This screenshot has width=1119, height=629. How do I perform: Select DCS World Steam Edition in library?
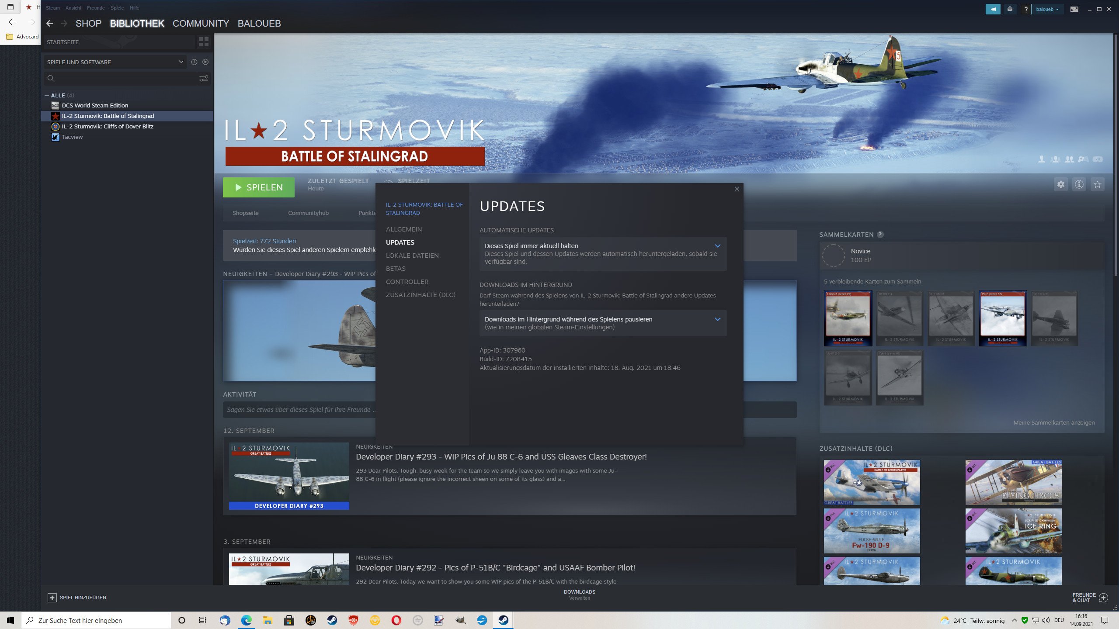tap(95, 105)
